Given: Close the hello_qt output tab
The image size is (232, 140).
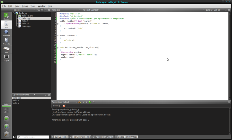Looking at the screenshot, I should pyautogui.click(x=64, y=106).
